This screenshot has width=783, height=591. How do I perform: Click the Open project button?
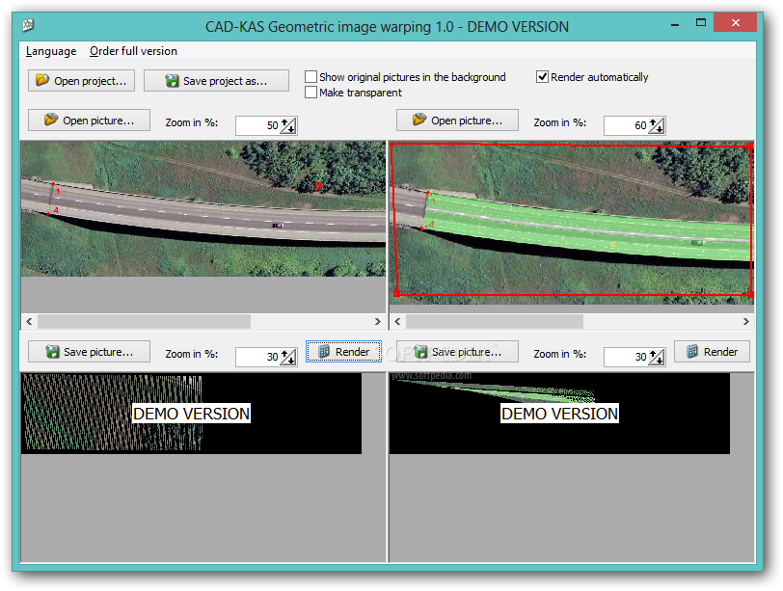[81, 81]
